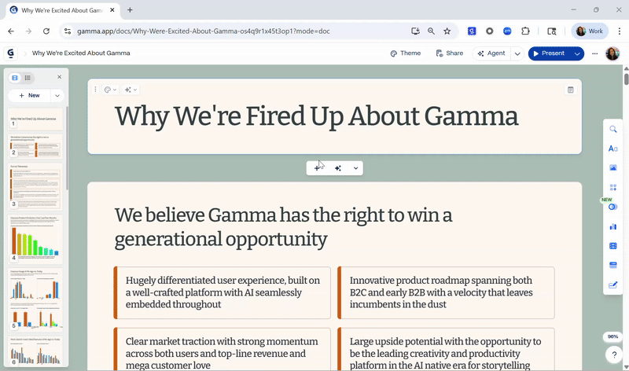Expand the New card dropdown arrow
This screenshot has width=629, height=371.
(x=57, y=95)
